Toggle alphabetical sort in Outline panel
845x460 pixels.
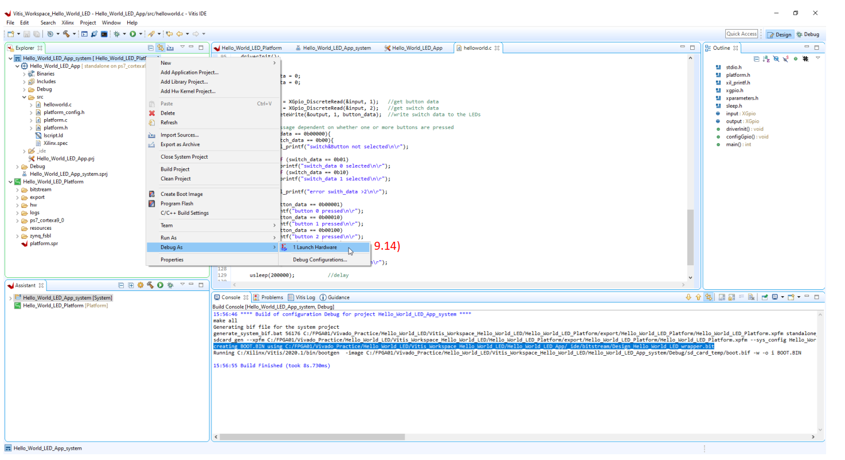766,58
